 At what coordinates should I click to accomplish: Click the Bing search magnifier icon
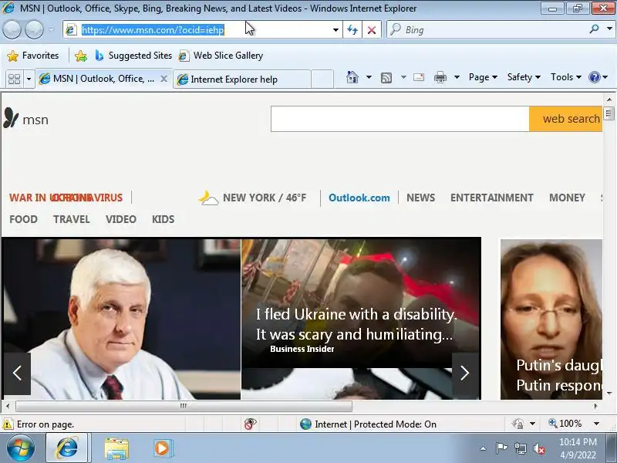[x=594, y=29]
